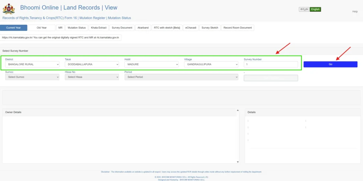Go to Khata Extract tab
Image resolution: width=363 pixels, height=181 pixels.
[99, 28]
